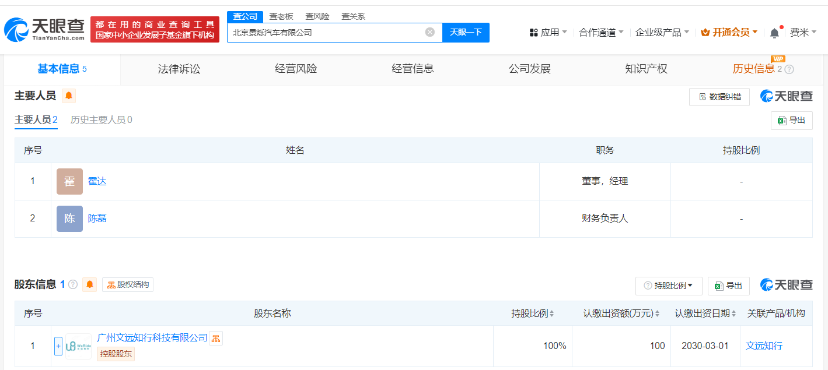Viewport: 828px width, 370px height.
Task: Click the alert bell beside 股东信息 heading
Action: 90,284
